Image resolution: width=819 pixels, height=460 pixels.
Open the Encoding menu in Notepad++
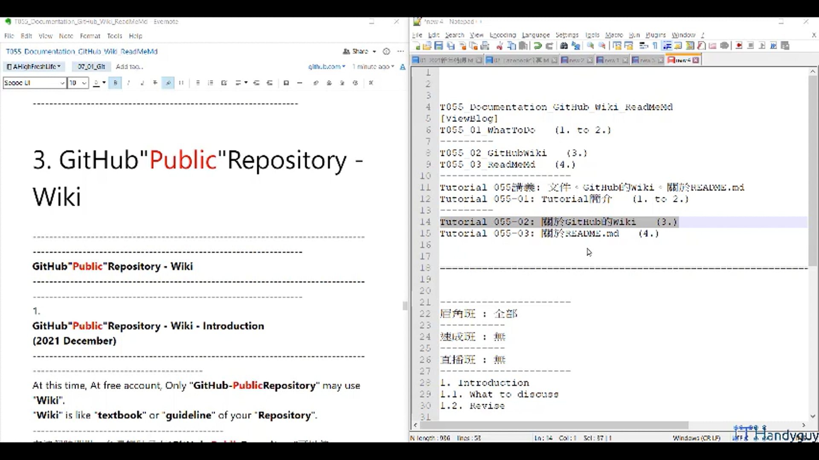502,35
